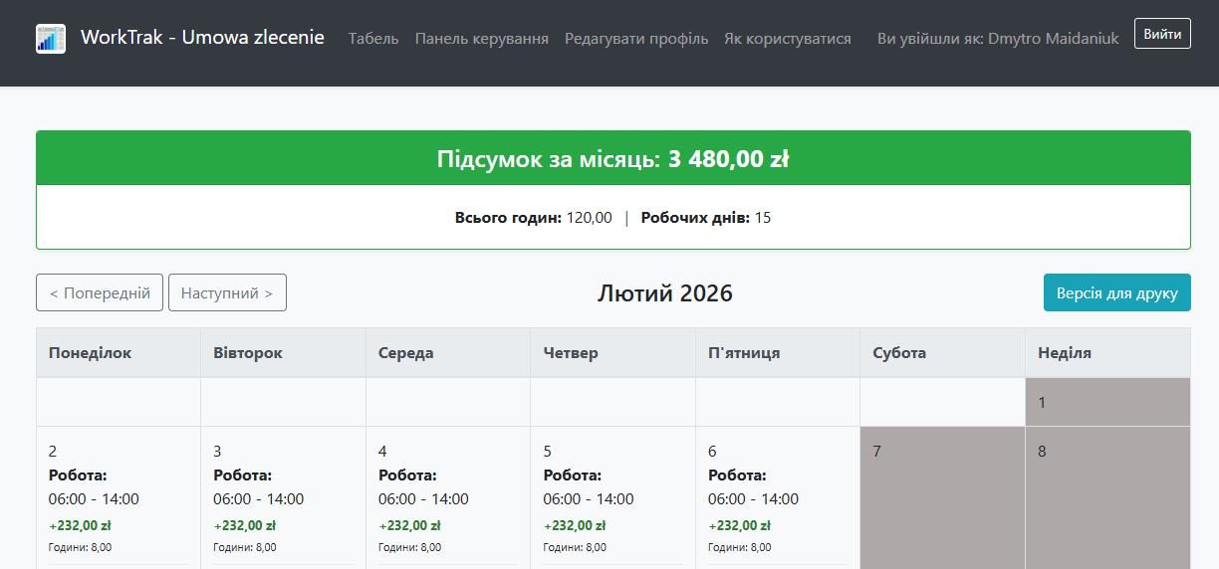Open the WorkTrak - Umowa zlecenie home link
This screenshot has height=569, width=1219.
(x=202, y=38)
